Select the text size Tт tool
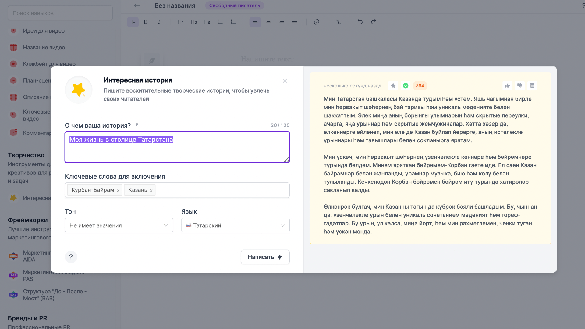Viewport: 585px width, 329px height. tap(133, 22)
